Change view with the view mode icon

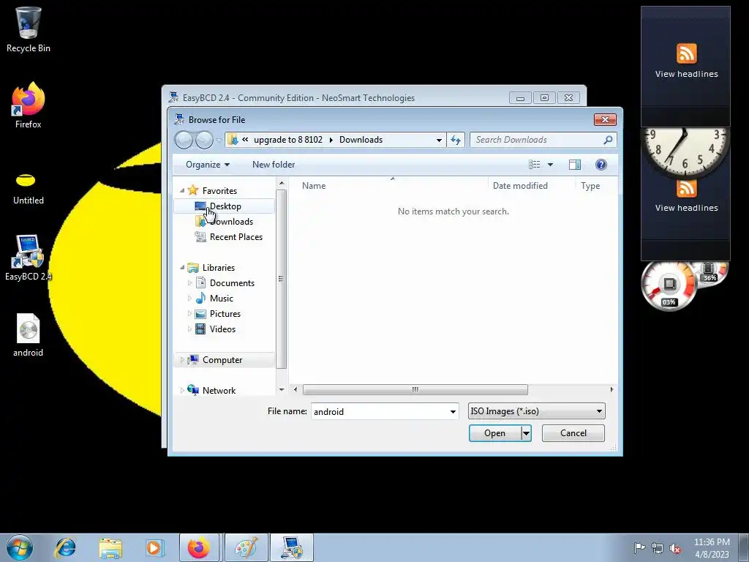[535, 165]
